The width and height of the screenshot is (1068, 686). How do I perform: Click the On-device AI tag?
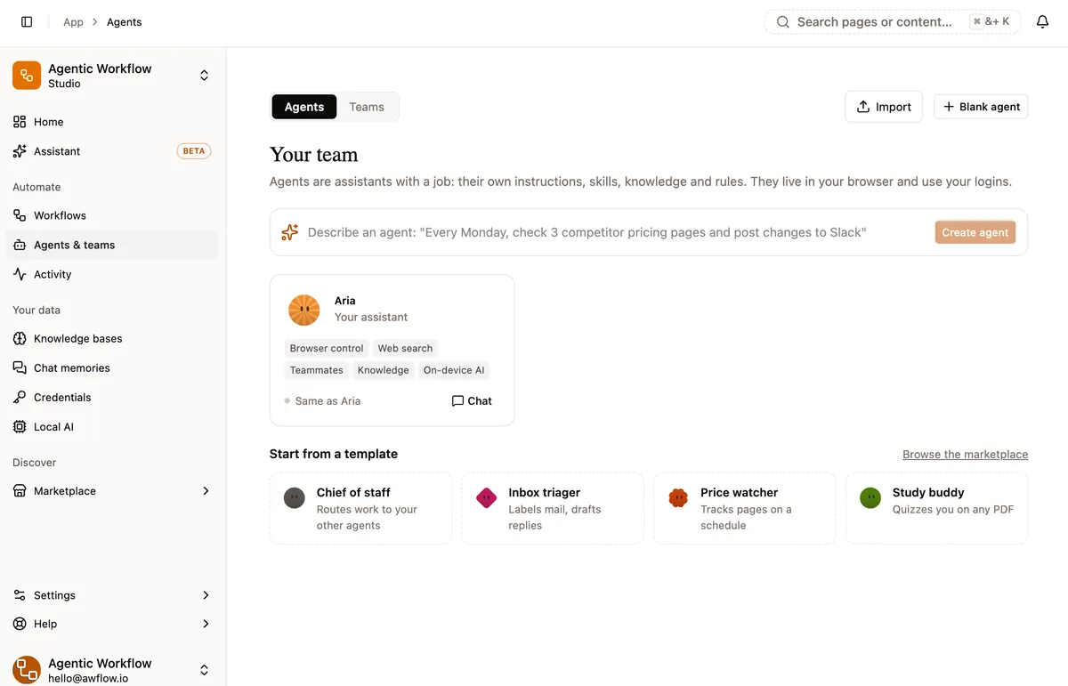click(454, 370)
